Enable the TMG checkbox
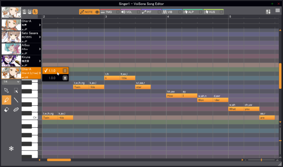This screenshot has height=167, width=283. (x=118, y=12)
